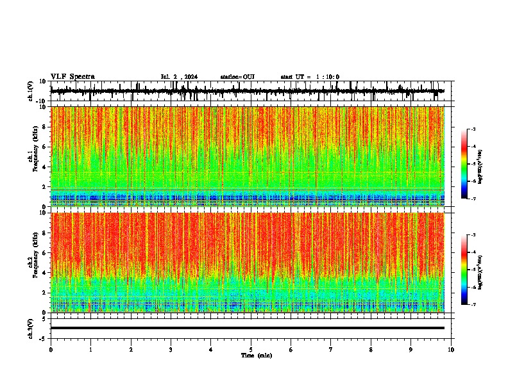Click the "ch.1(V)" waveform axis label
The height and width of the screenshot is (392, 508).
pyautogui.click(x=30, y=91)
